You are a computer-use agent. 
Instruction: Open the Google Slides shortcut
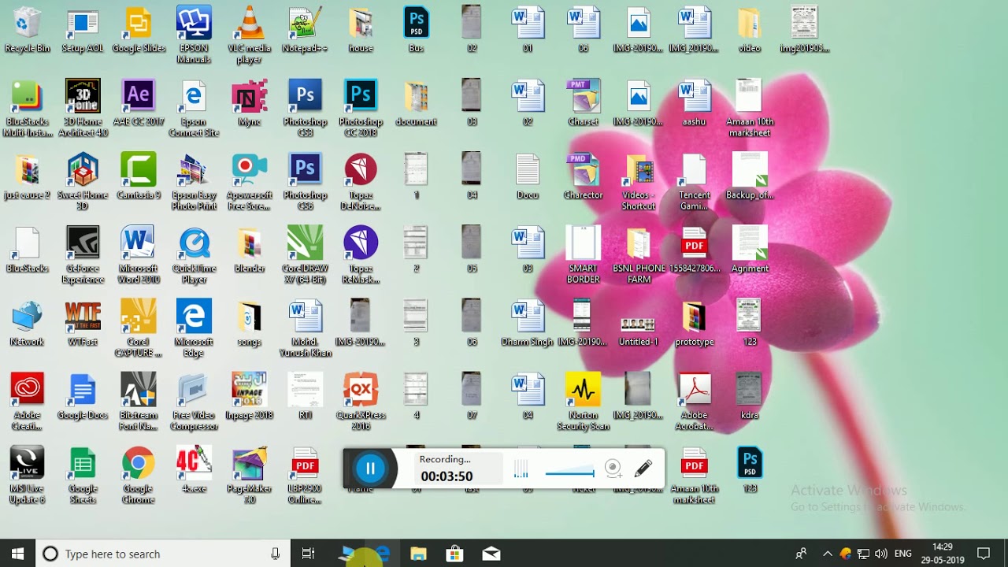139,30
